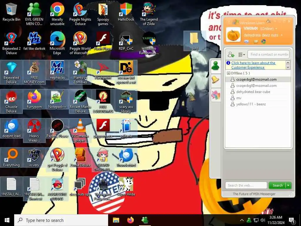301x226 pixels.
Task: Select the Zuma Deluxe desktop icon
Action: pos(80,158)
